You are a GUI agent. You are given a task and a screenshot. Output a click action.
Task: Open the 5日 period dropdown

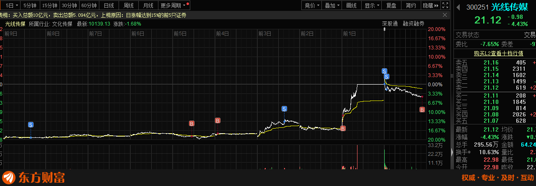[x=17, y=6]
